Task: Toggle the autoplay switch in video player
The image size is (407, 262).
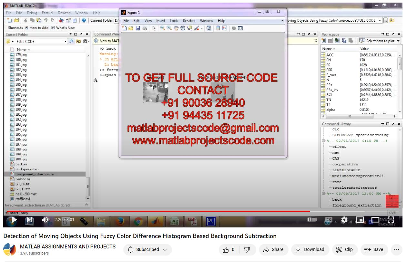Action: pyautogui.click(x=312, y=220)
